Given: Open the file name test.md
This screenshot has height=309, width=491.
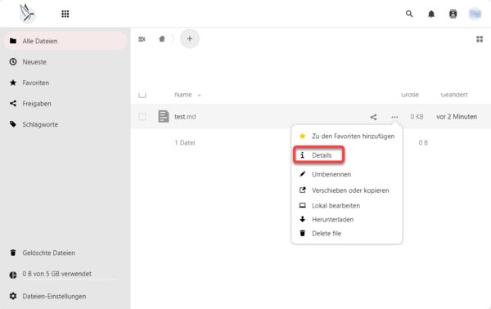Looking at the screenshot, I should coord(185,117).
